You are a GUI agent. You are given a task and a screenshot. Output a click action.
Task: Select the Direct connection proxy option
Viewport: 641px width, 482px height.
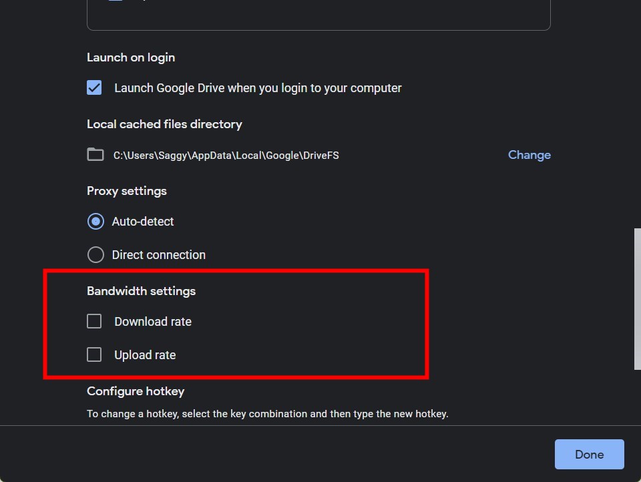pyautogui.click(x=95, y=254)
